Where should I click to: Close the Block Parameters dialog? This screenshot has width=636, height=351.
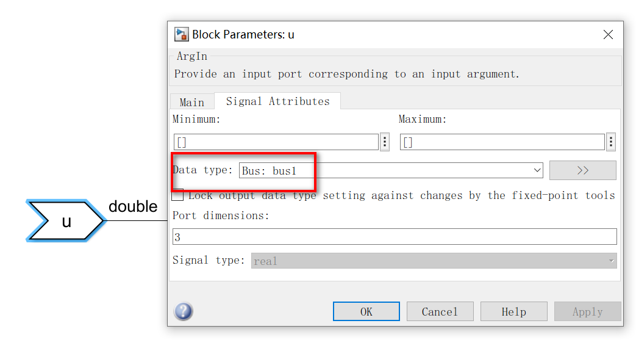608,34
